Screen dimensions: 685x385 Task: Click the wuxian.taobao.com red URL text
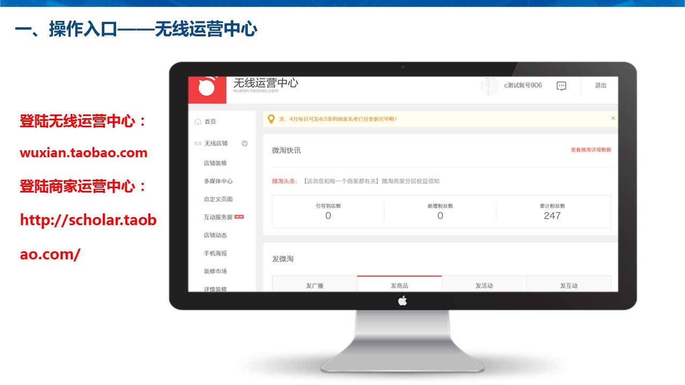click(83, 153)
